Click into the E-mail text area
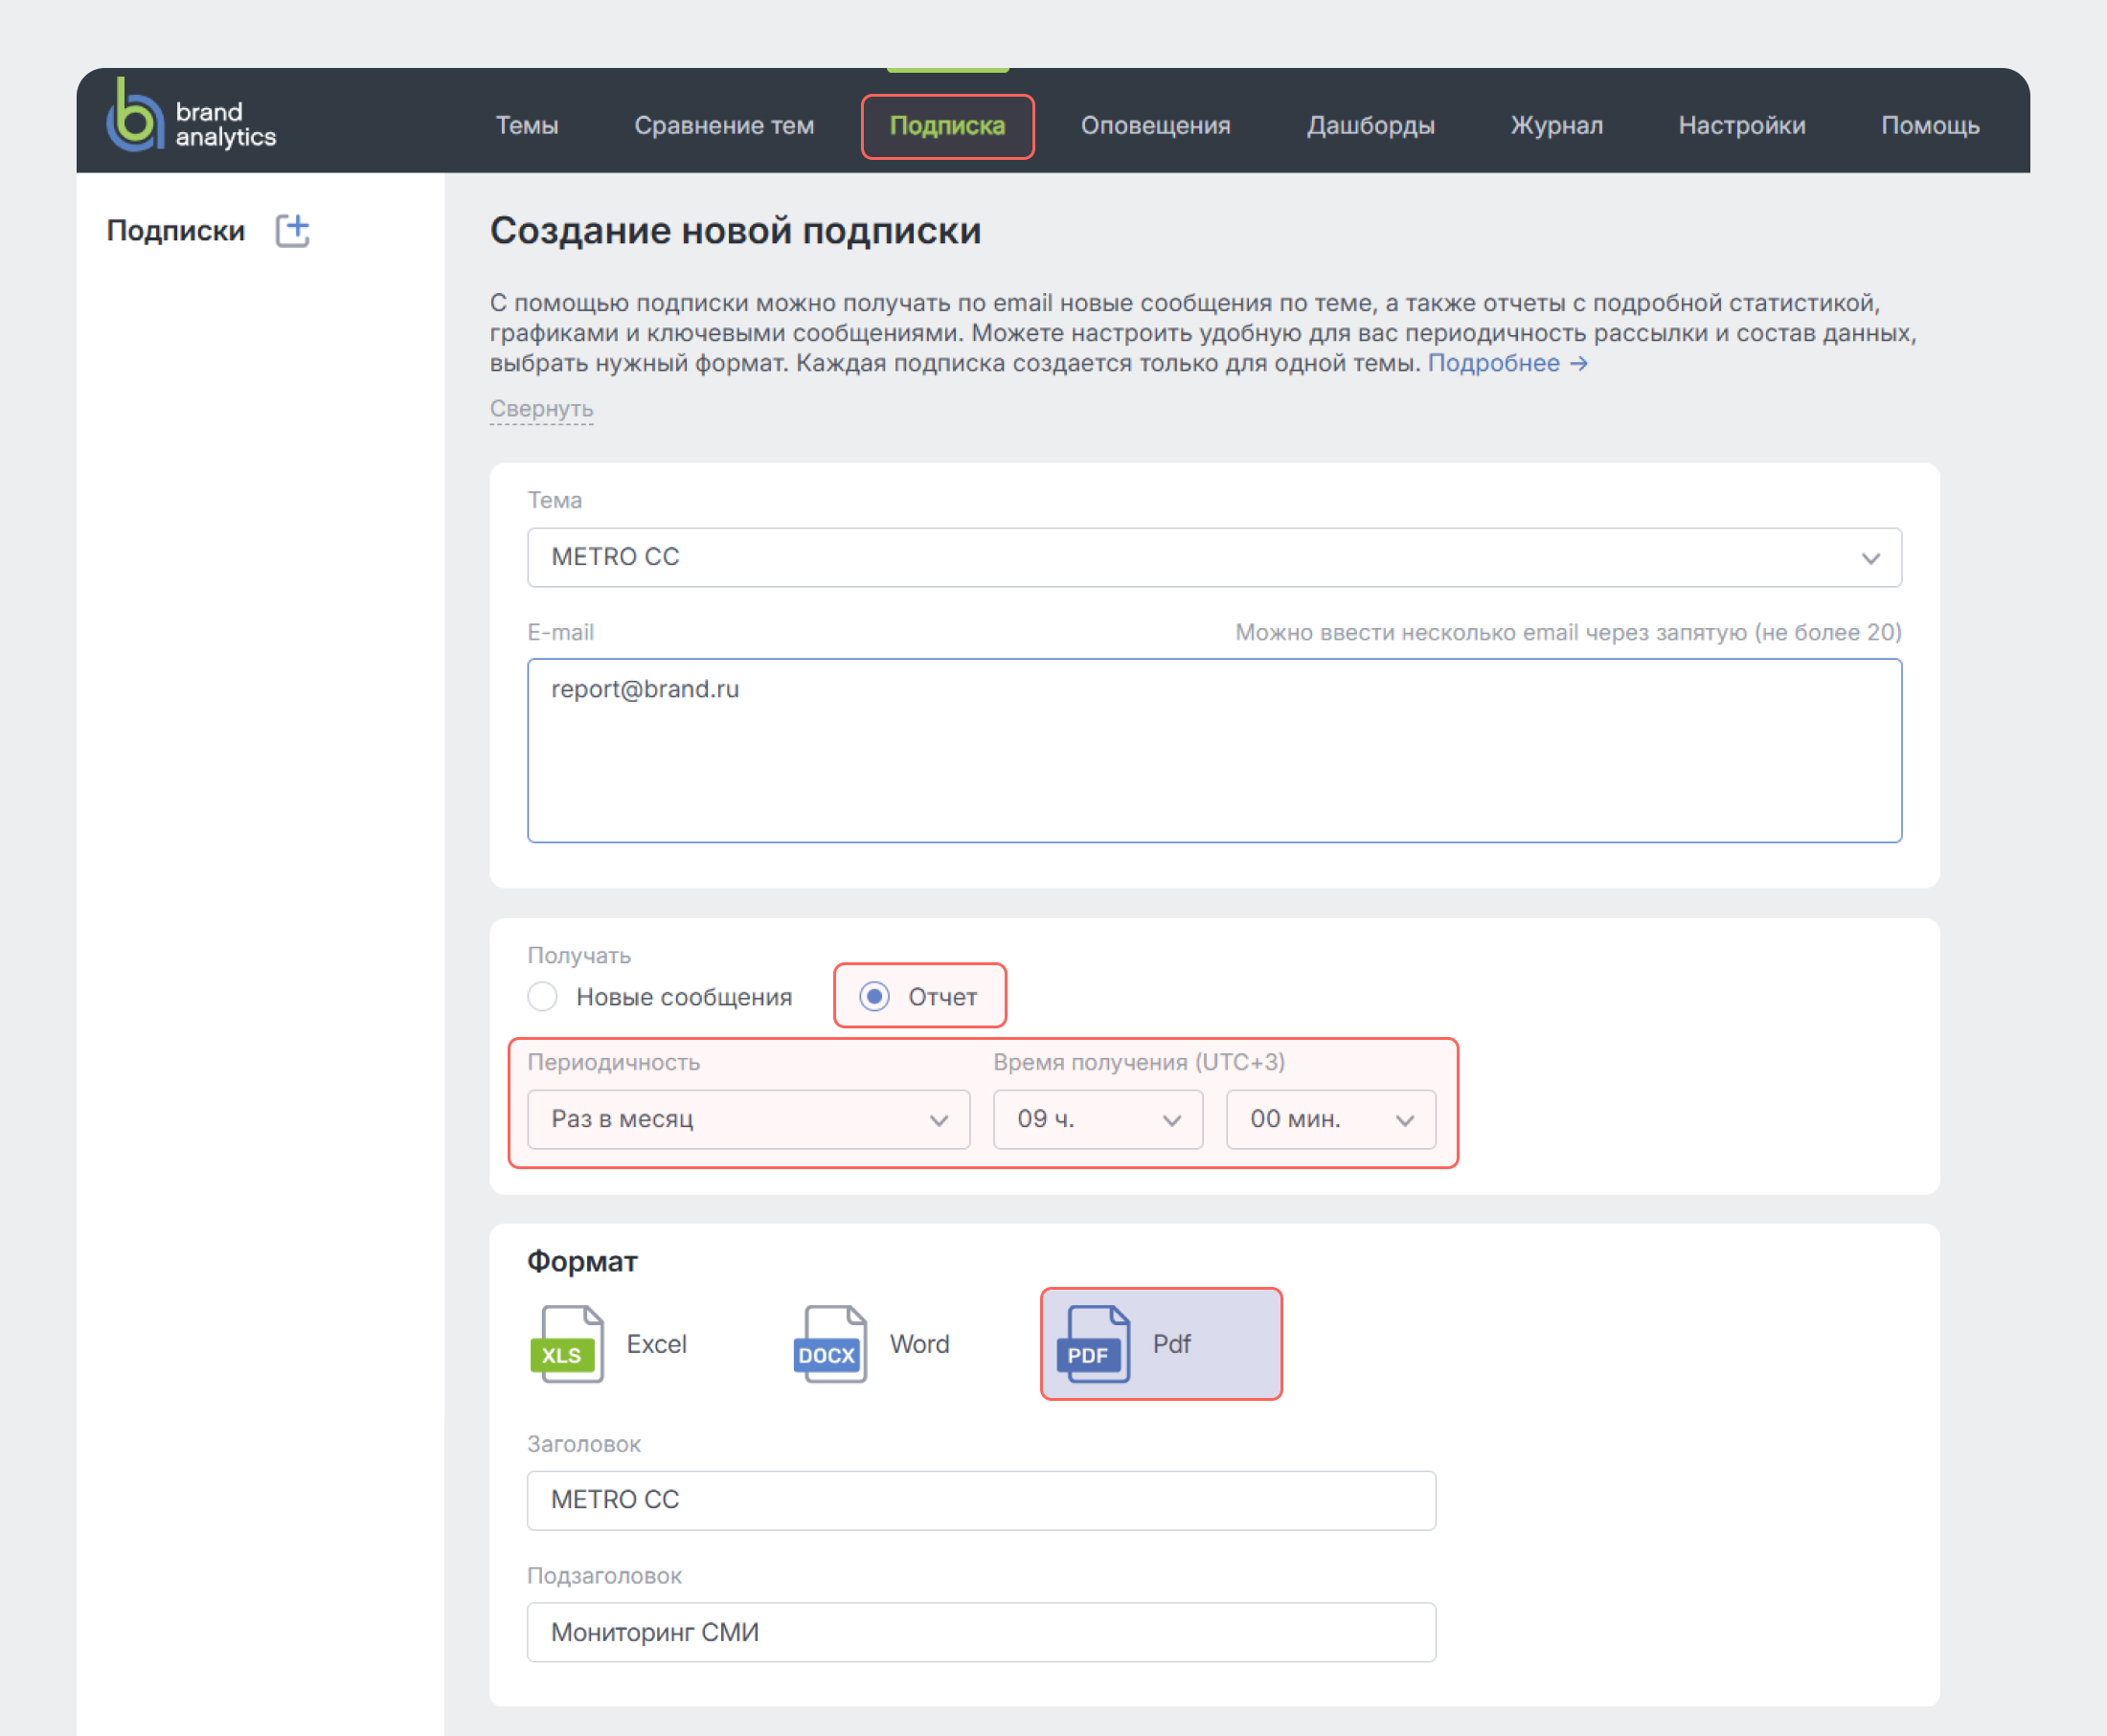The height and width of the screenshot is (1736, 2107). pos(1214,750)
